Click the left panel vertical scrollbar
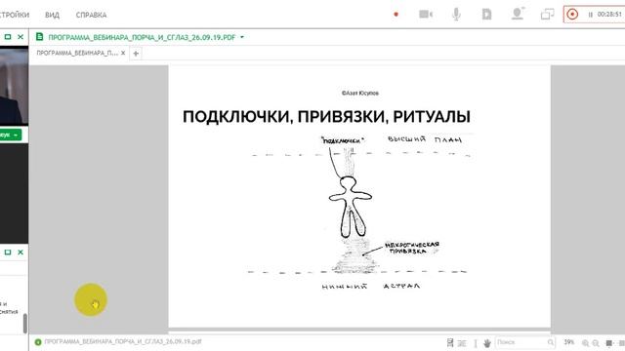 pos(25,323)
